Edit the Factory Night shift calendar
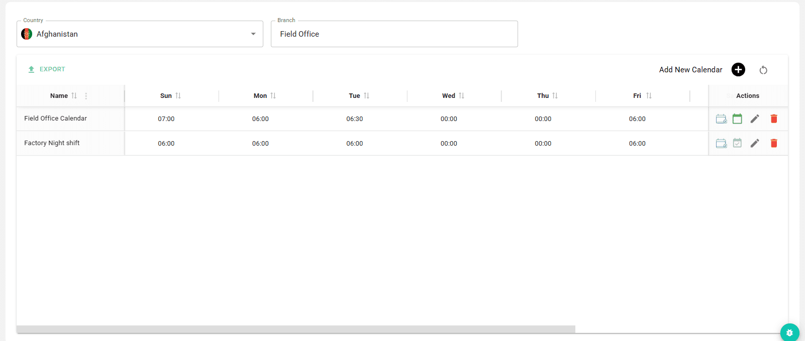Screen dimensions: 805x341 755,143
